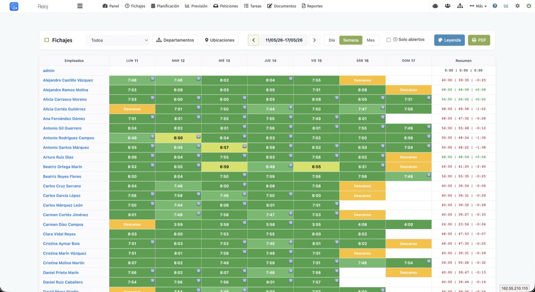535x292 pixels.
Task: Open the Documentos menu item
Action: (x=282, y=6)
